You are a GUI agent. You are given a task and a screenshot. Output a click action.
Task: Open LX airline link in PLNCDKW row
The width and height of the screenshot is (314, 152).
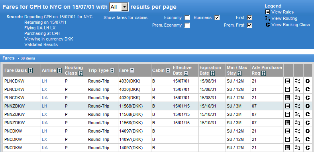[x=45, y=89]
